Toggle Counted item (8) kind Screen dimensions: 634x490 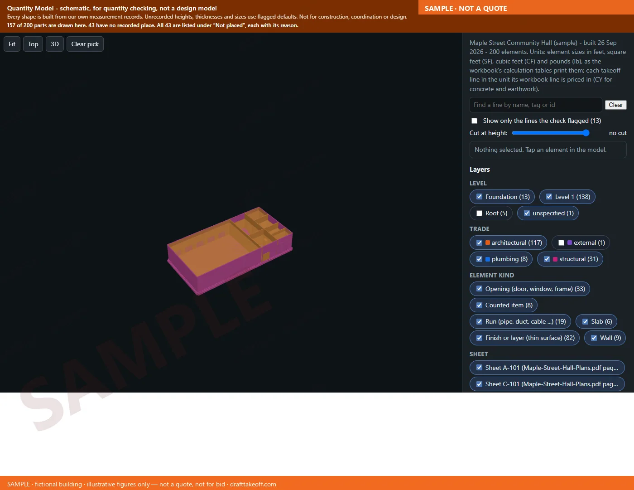(504, 305)
